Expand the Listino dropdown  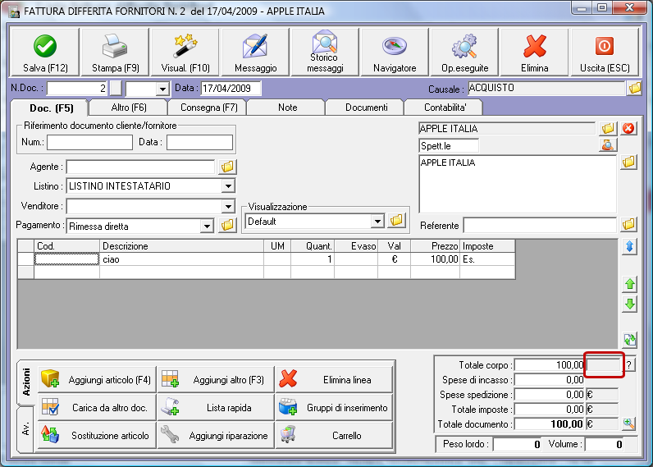click(228, 185)
